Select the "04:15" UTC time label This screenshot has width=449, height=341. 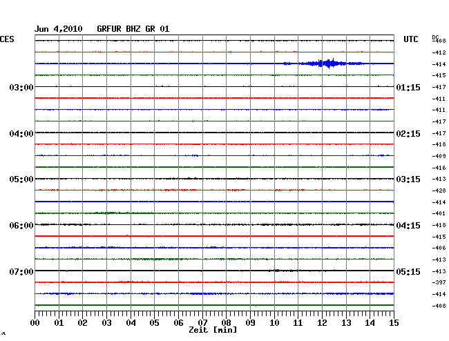[x=408, y=226]
